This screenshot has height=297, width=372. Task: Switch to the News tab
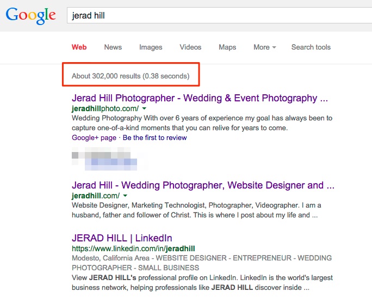113,47
